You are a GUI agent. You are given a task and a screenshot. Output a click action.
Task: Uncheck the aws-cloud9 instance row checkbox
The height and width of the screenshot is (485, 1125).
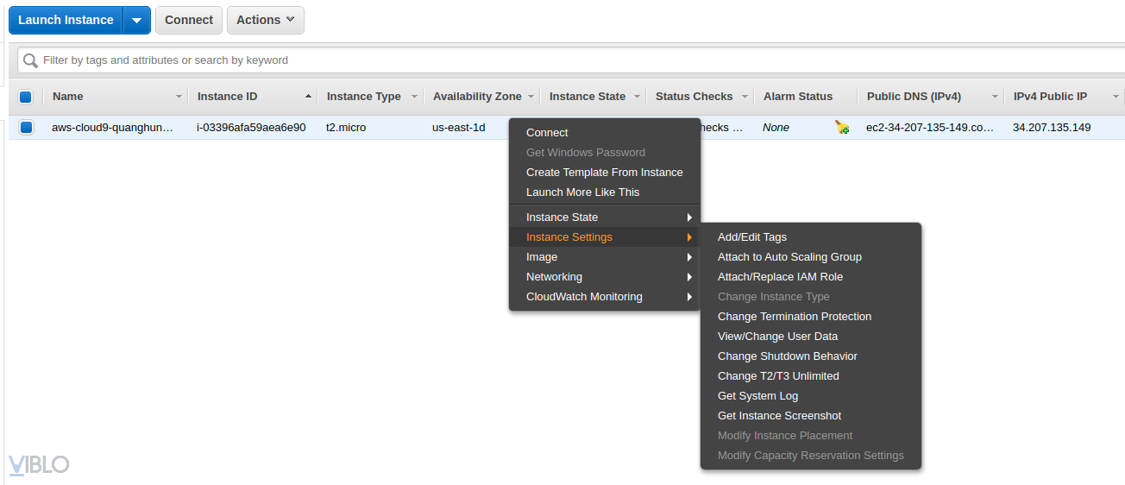click(26, 128)
